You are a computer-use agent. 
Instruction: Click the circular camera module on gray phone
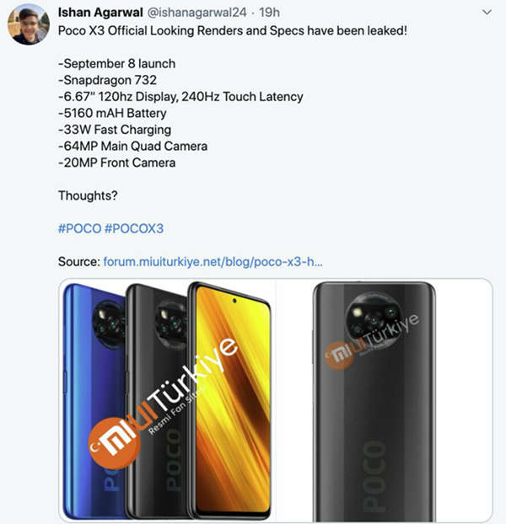(373, 318)
